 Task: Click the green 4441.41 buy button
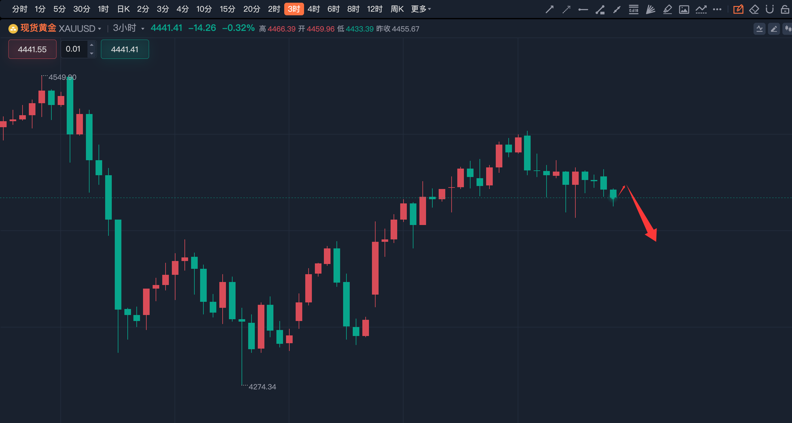125,49
